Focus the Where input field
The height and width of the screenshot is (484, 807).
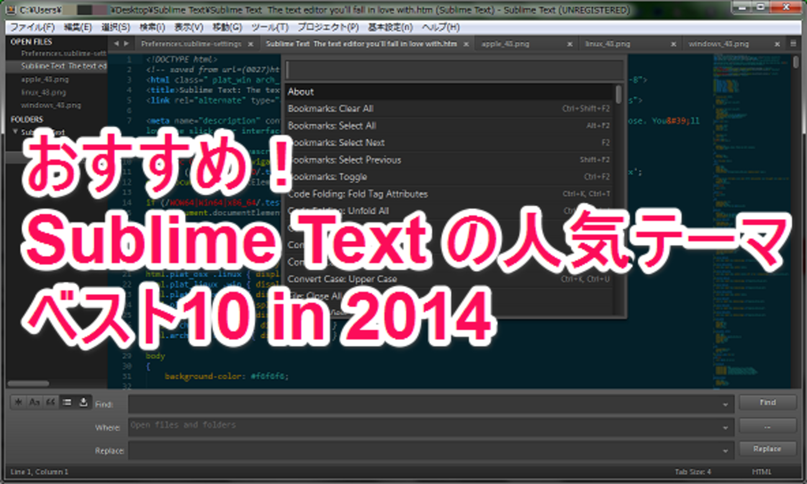point(430,427)
